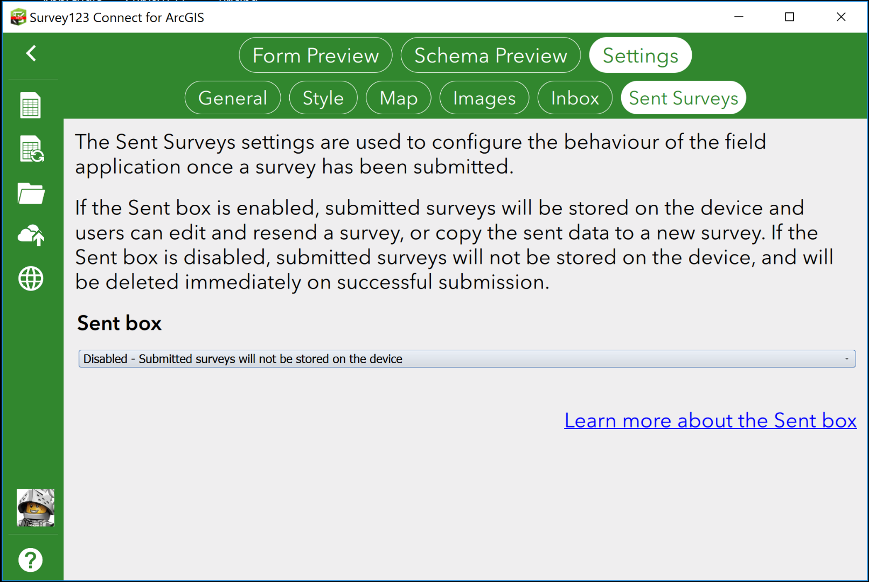Open the General settings tab
The image size is (869, 582).
tap(233, 98)
